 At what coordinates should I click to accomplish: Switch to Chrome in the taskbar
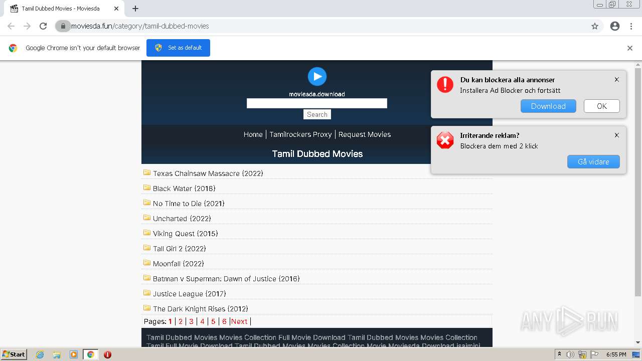(91, 354)
